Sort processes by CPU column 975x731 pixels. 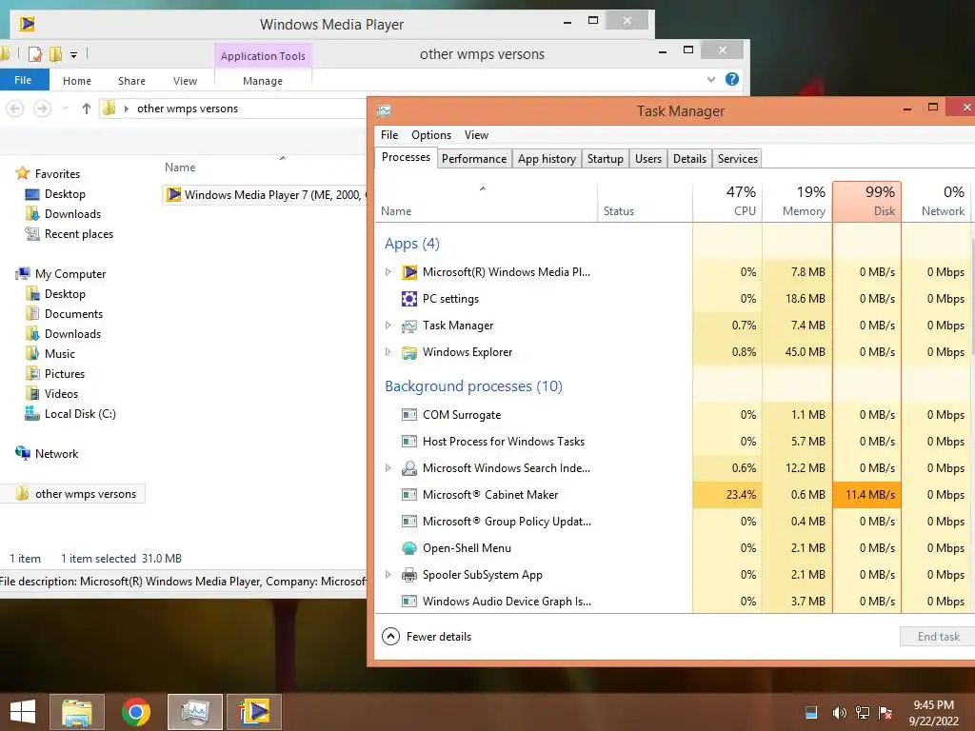coord(727,202)
